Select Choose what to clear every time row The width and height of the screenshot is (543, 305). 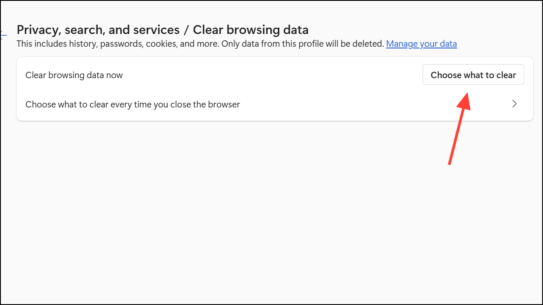[133, 104]
